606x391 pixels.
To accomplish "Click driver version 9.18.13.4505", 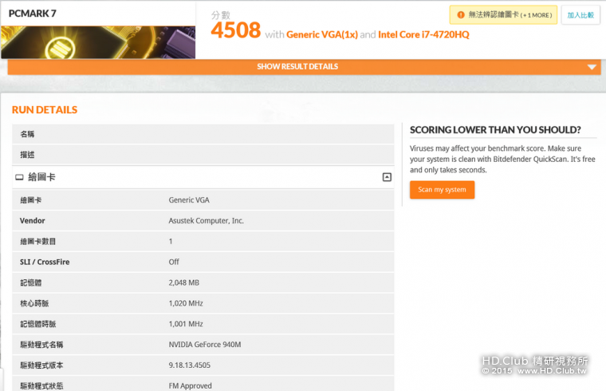I will [190, 365].
